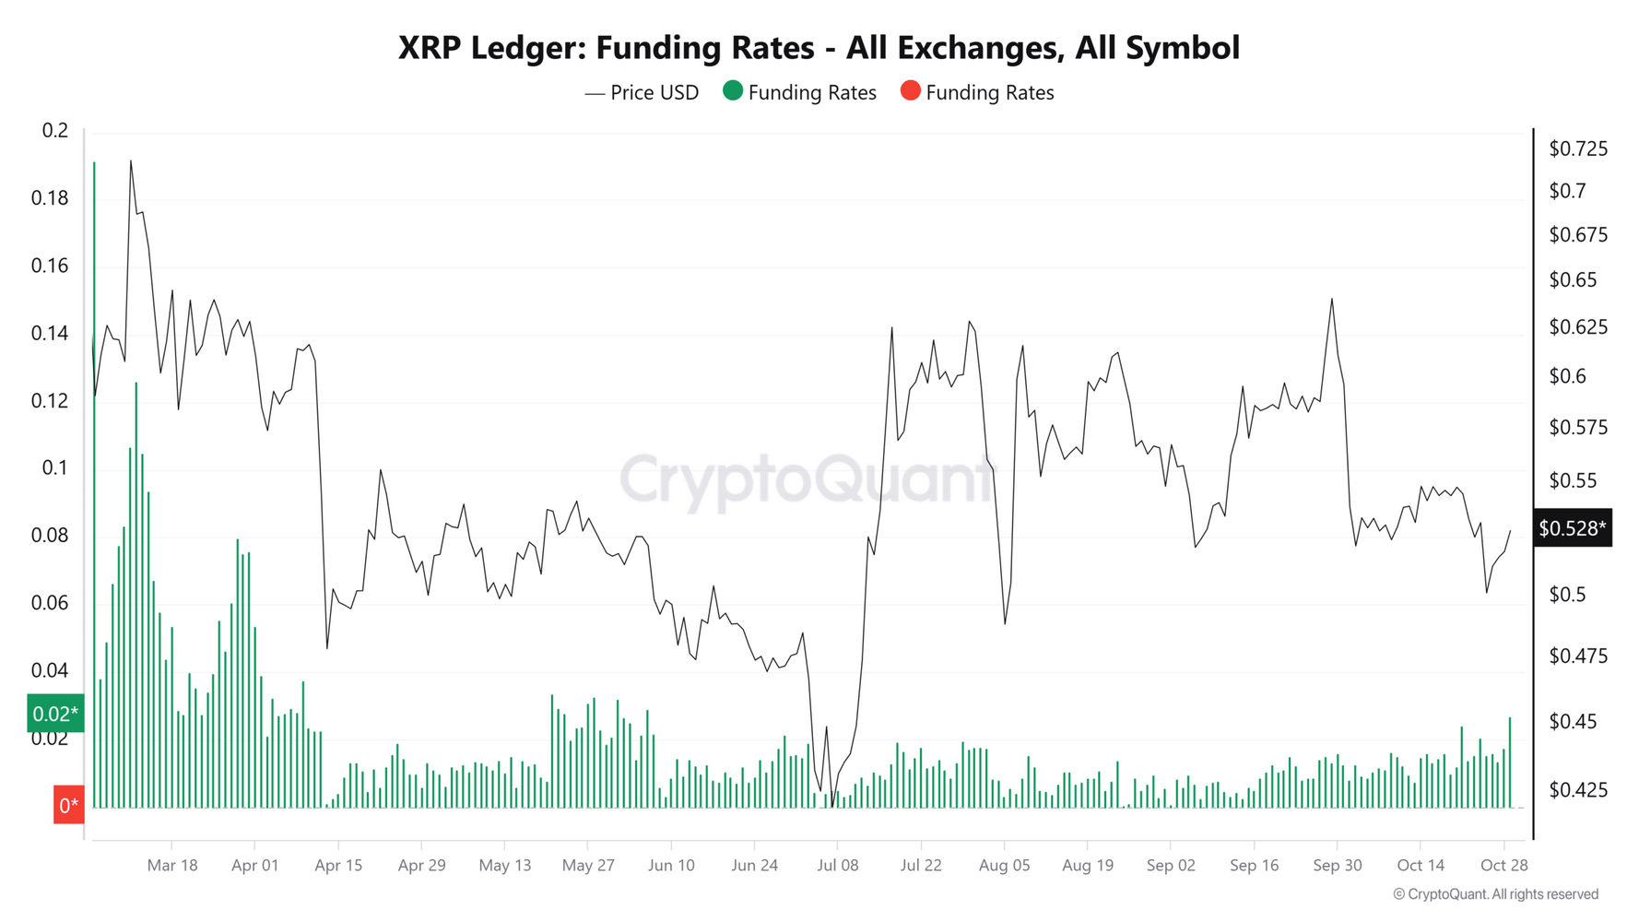Click the CryptoQuant watermark logo
Screen dimensions: 1639x922
coord(807,479)
